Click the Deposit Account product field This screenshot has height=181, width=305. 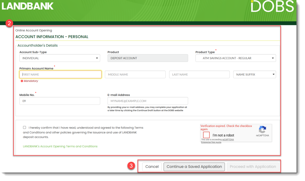(148, 58)
